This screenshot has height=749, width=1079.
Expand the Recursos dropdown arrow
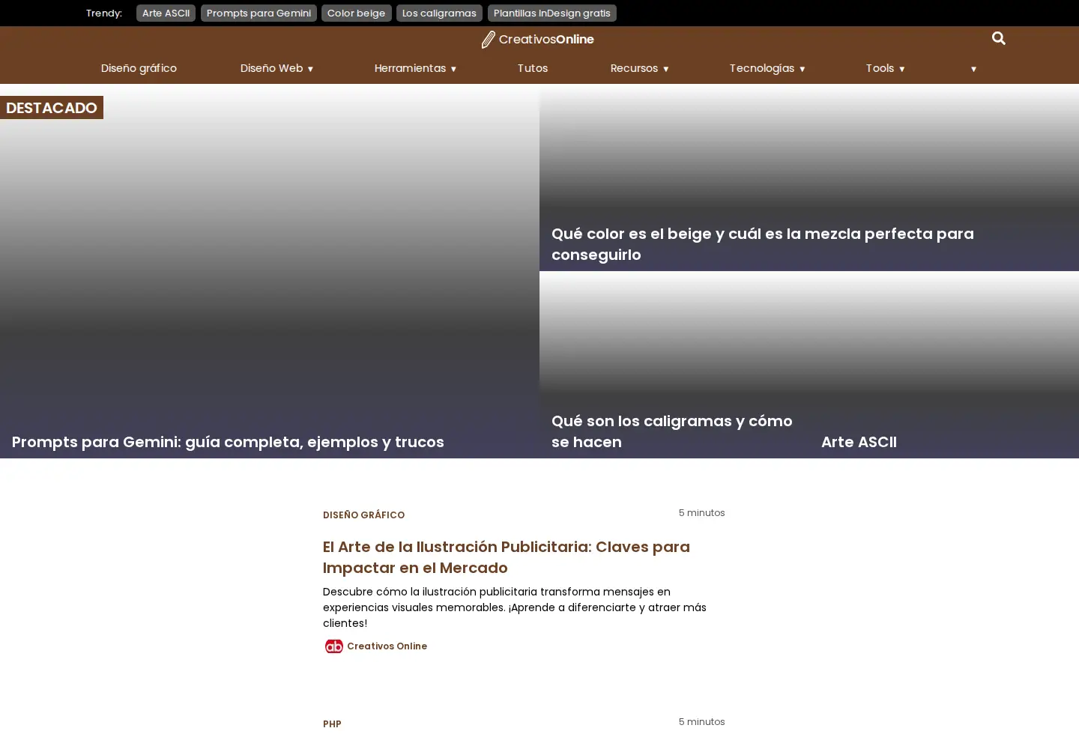[x=665, y=69]
